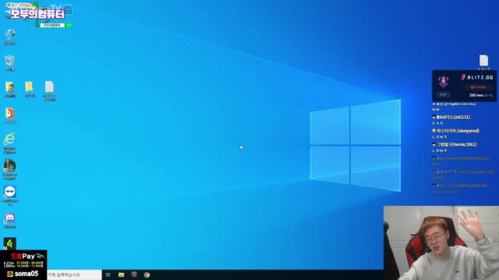Select the Internet Explorer desktop shortcut
Screen dimensions: 499x280
[x=10, y=143]
